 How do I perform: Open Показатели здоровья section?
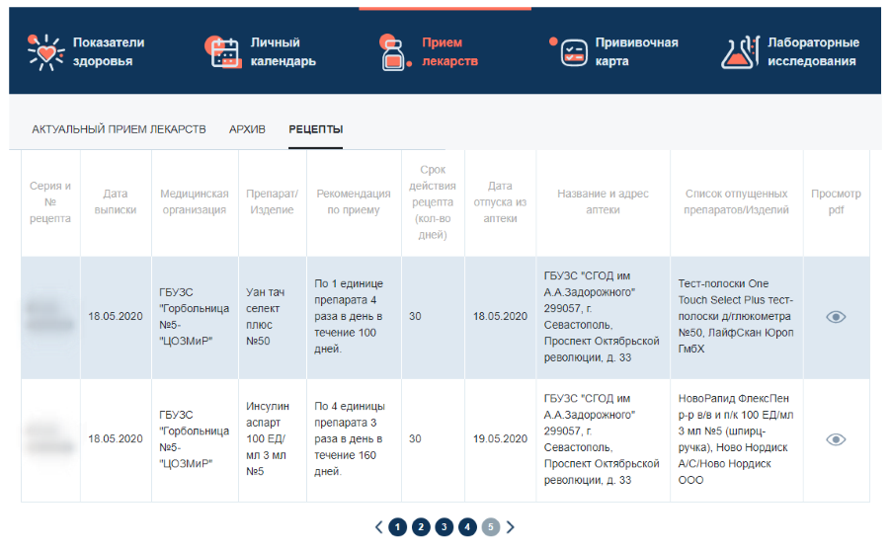click(x=109, y=52)
